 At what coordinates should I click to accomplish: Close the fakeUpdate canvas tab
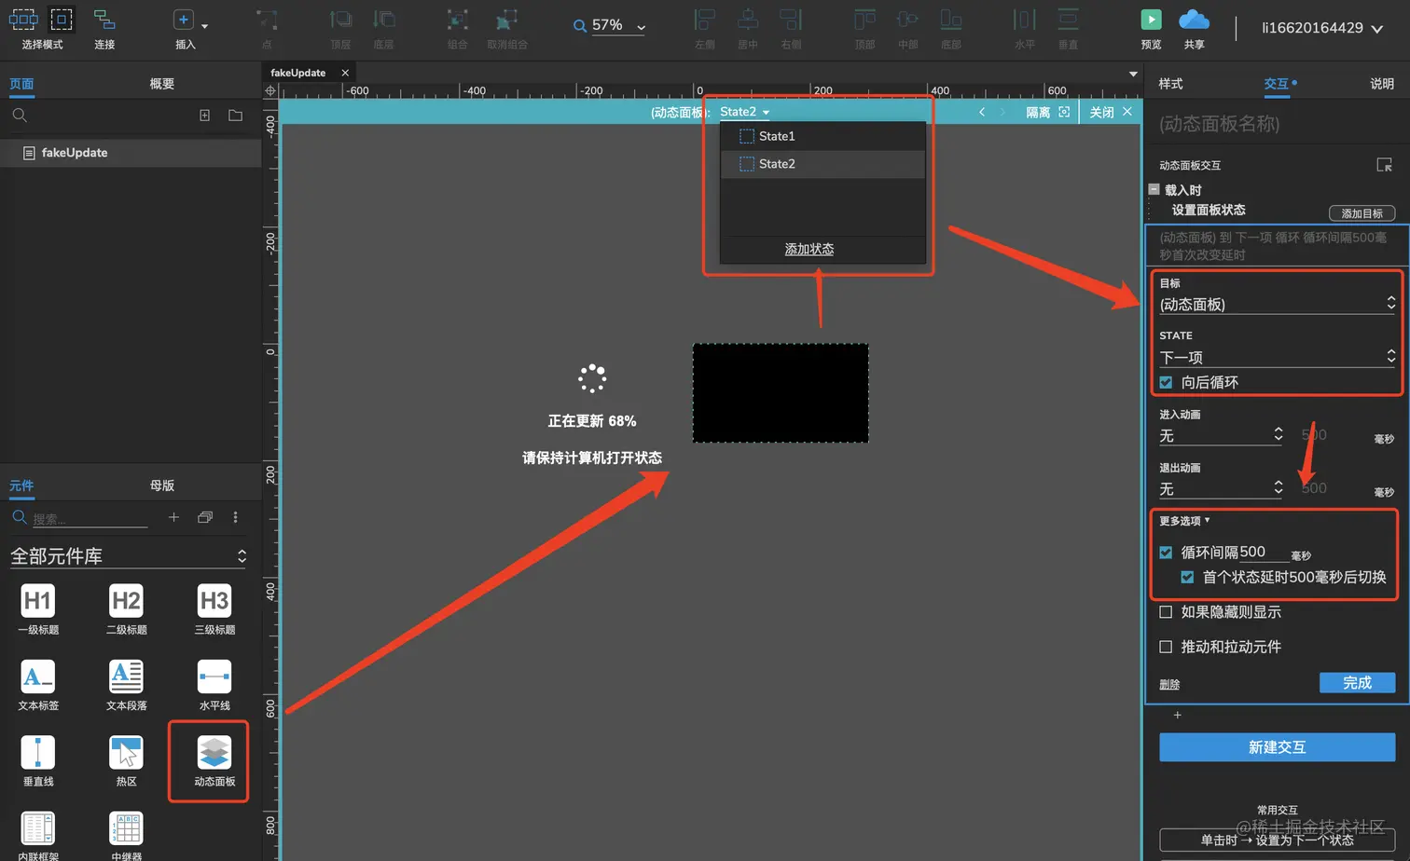pos(345,73)
